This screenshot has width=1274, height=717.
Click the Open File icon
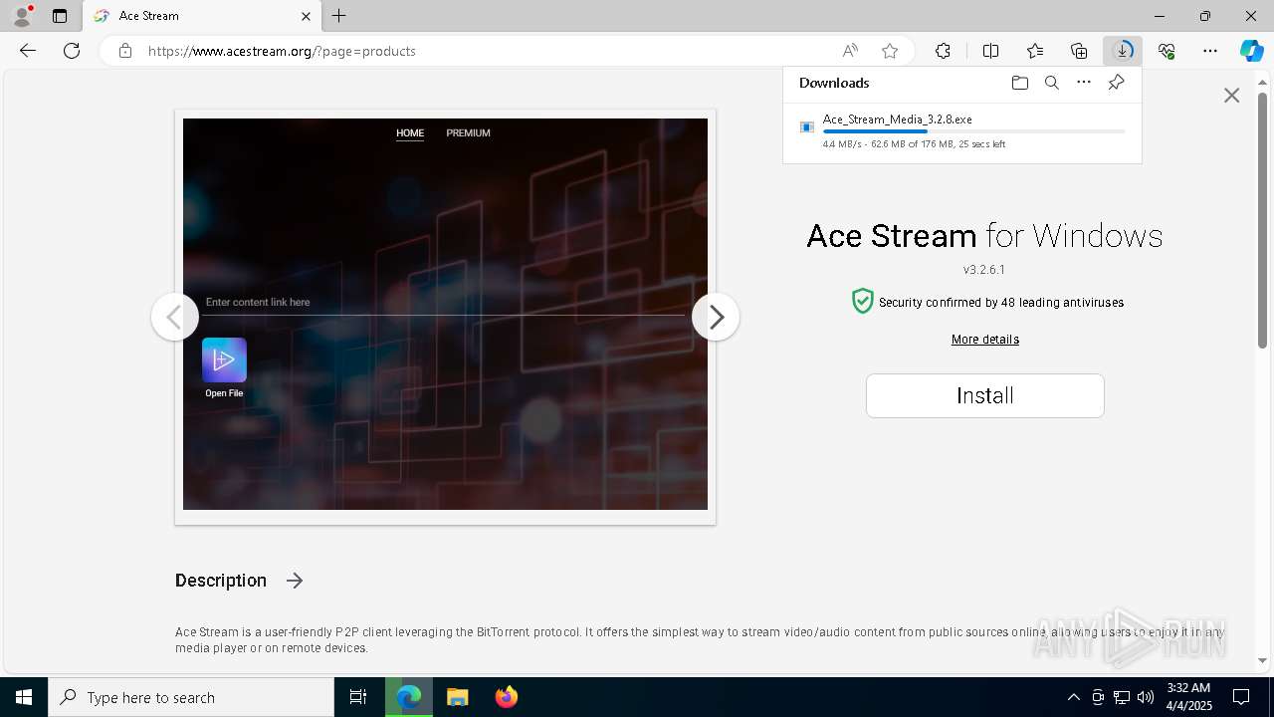(224, 360)
